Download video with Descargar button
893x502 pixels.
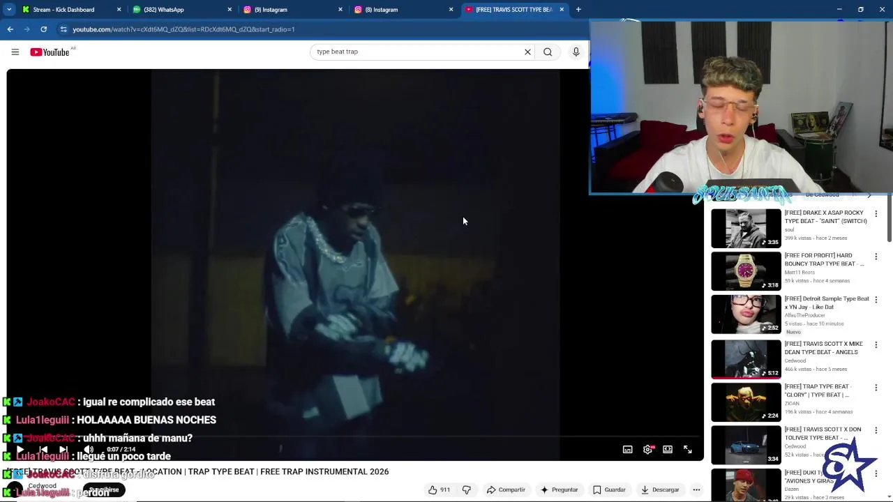pos(659,489)
